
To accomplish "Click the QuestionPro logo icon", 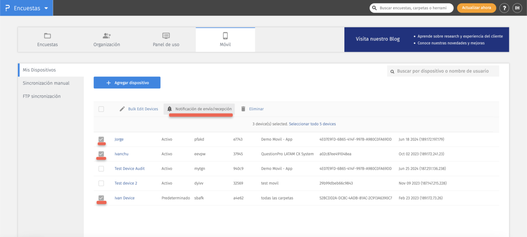I will pyautogui.click(x=7, y=8).
